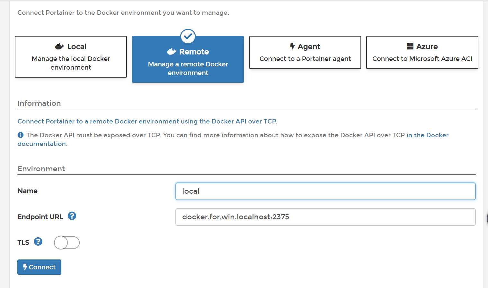The width and height of the screenshot is (488, 288).
Task: Click the Connect button
Action: pyautogui.click(x=39, y=267)
